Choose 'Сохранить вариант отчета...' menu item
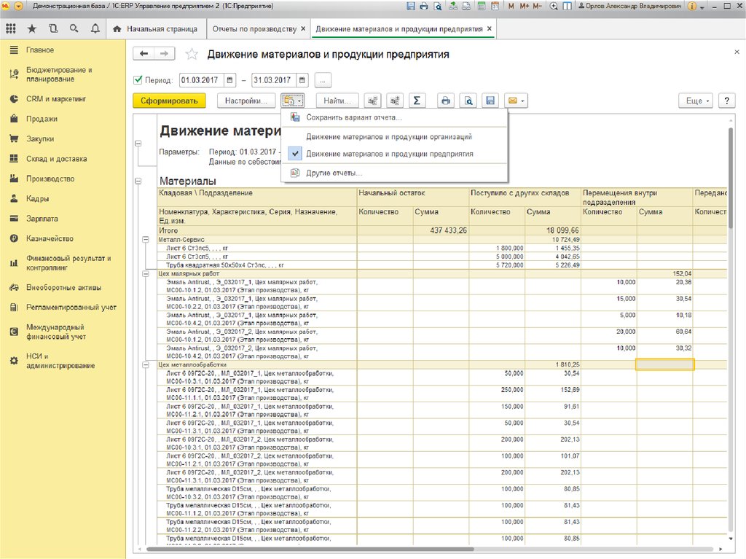Viewport: 746px width, 559px height. [x=354, y=117]
